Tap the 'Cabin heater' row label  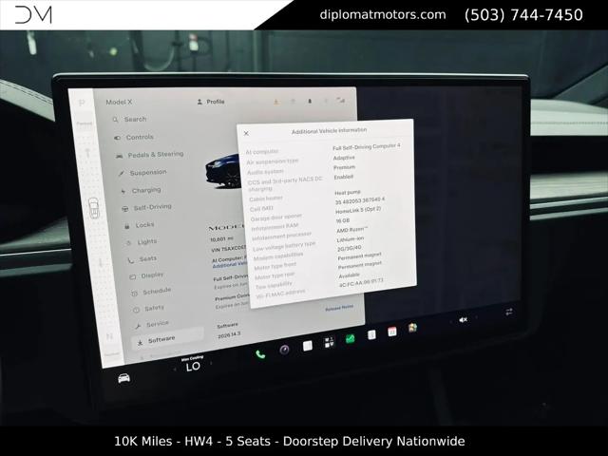click(266, 199)
